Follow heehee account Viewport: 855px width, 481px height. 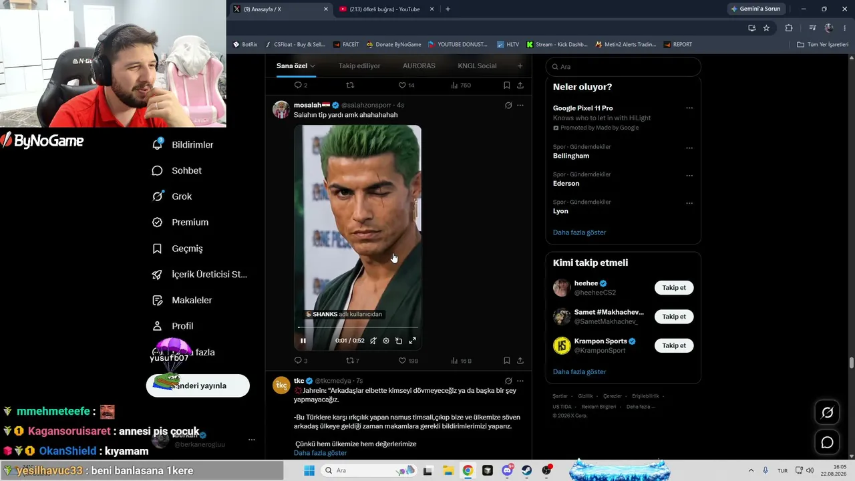[674, 288]
